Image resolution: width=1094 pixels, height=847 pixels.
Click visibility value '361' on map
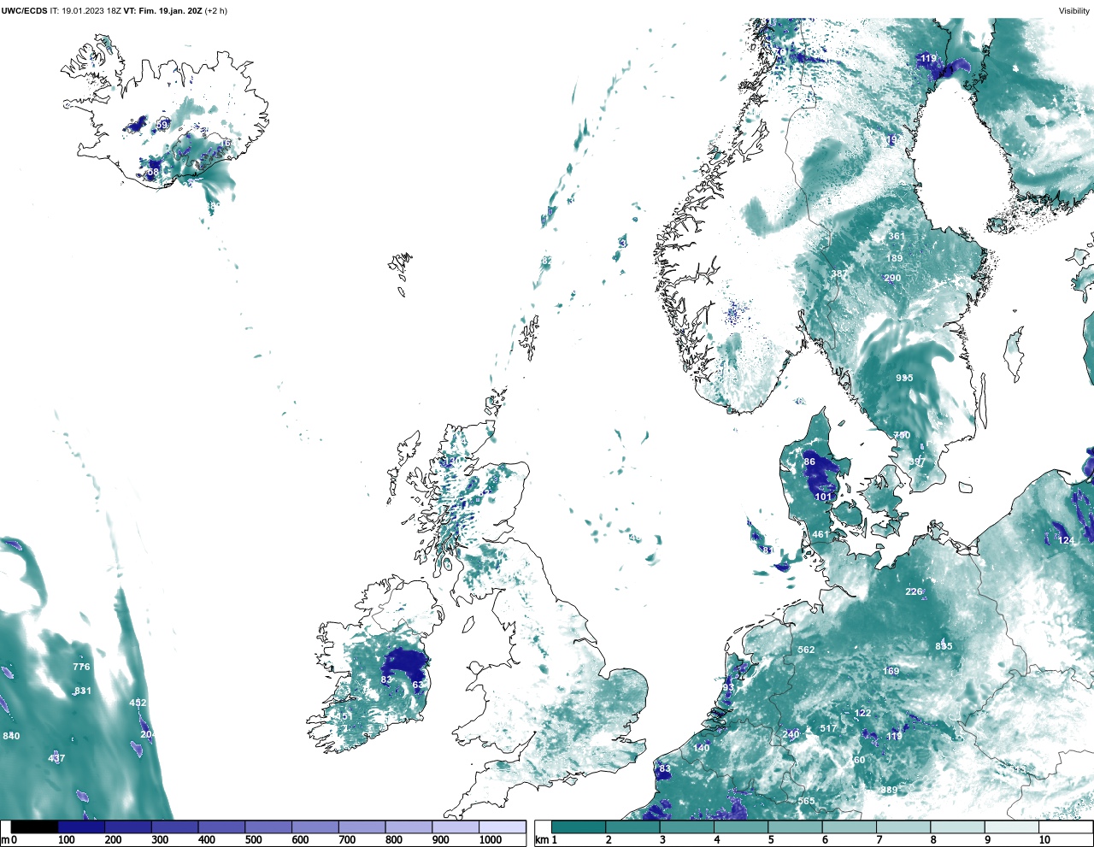[x=896, y=237]
